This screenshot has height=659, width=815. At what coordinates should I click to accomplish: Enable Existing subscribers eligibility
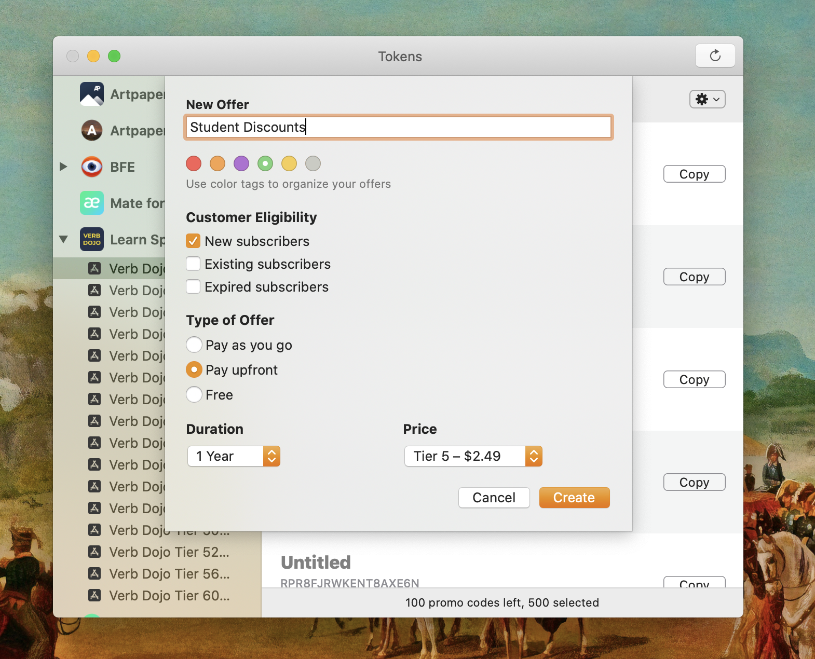click(x=193, y=264)
